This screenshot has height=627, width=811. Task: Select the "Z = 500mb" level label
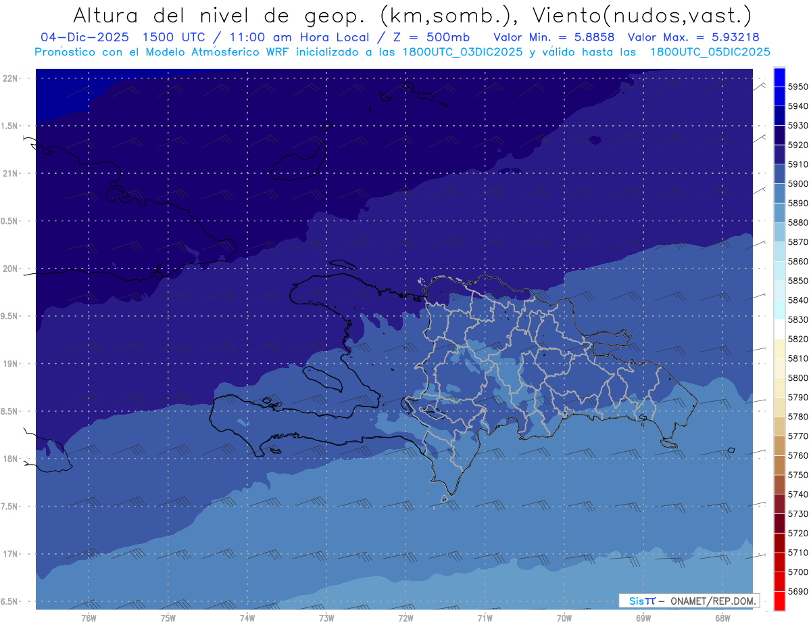(x=432, y=37)
